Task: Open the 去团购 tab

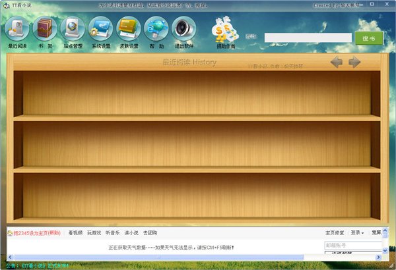Action: [150, 233]
